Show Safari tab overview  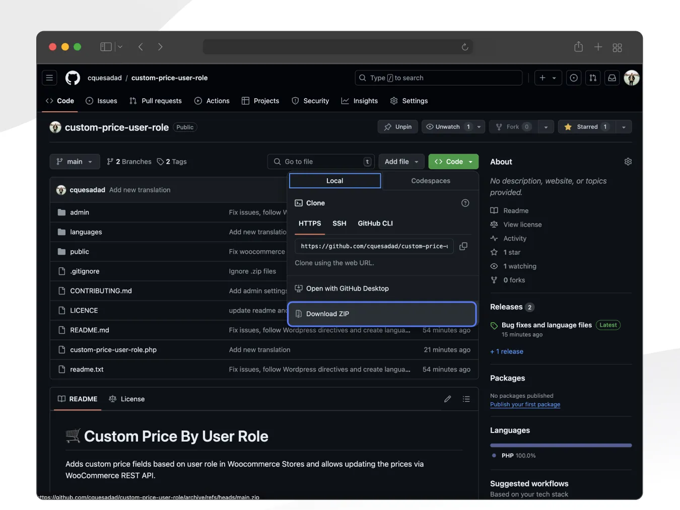pos(617,47)
